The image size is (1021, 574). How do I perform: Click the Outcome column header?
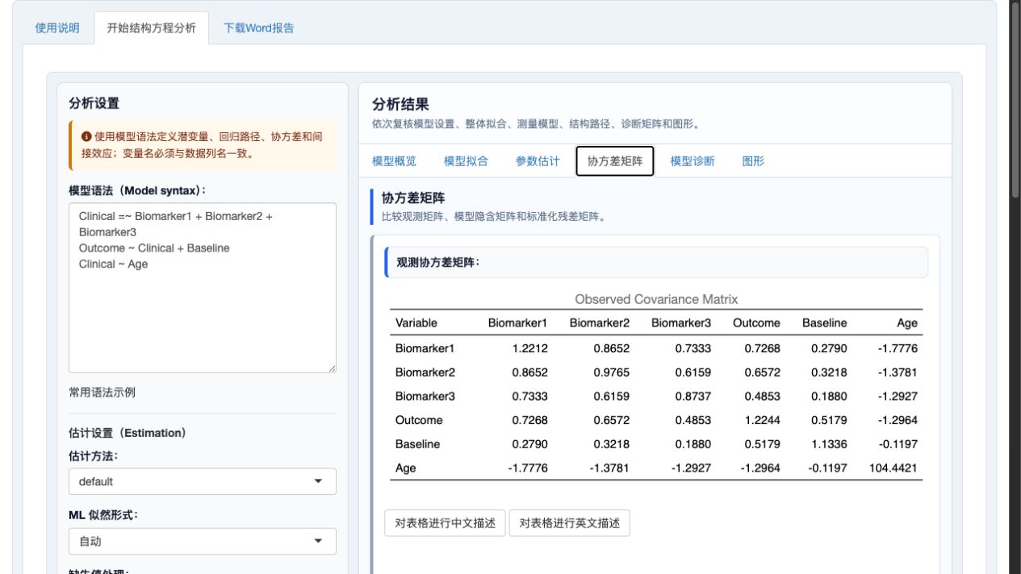tap(756, 323)
